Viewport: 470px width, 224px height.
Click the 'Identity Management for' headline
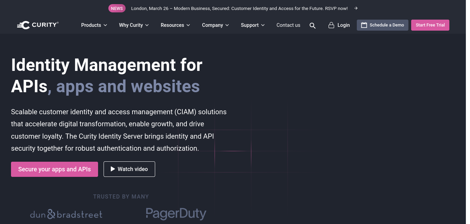tap(107, 65)
